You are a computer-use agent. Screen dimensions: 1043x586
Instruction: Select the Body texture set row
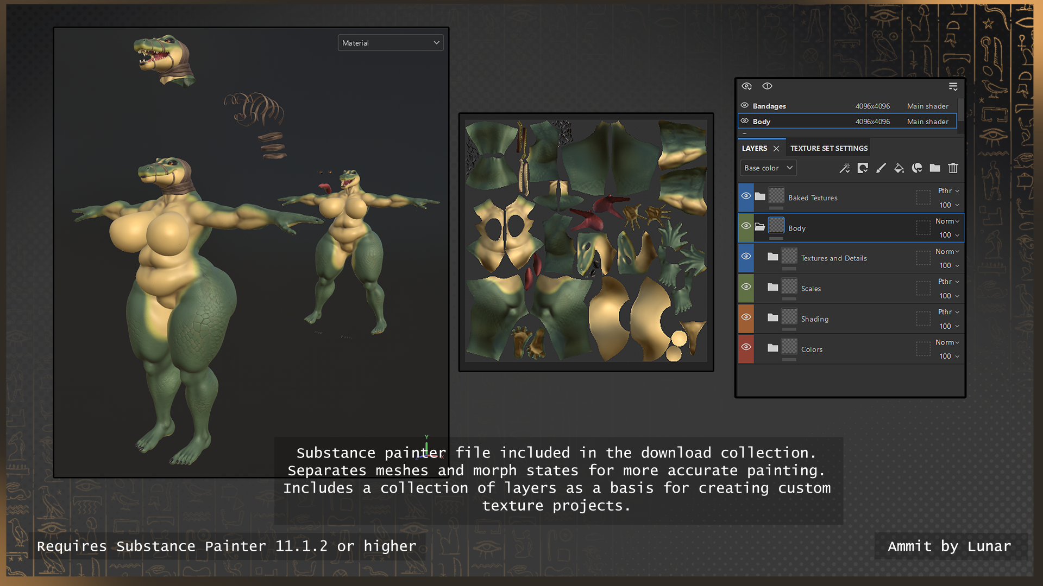tap(847, 122)
